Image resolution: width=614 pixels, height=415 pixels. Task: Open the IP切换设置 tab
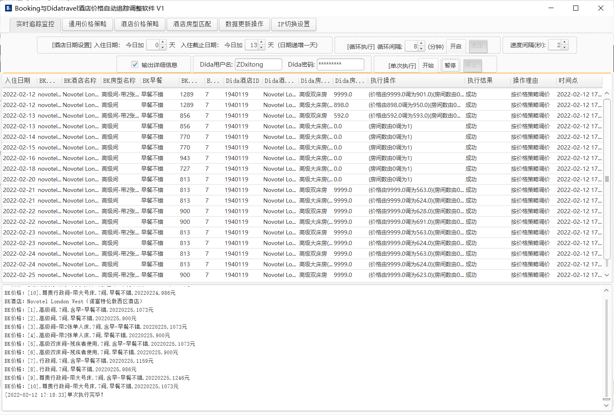coord(294,24)
